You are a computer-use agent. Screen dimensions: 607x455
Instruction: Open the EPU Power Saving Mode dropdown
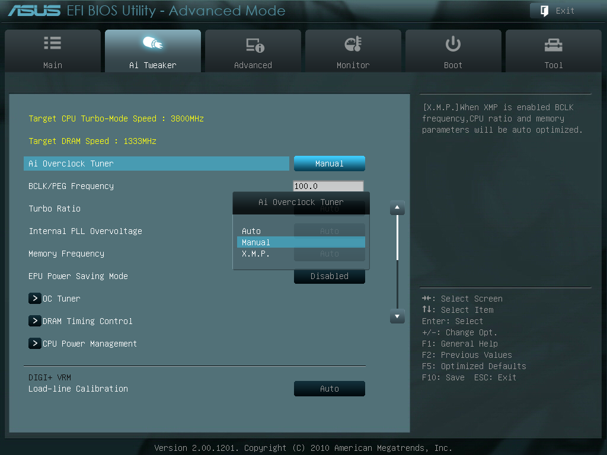point(330,276)
